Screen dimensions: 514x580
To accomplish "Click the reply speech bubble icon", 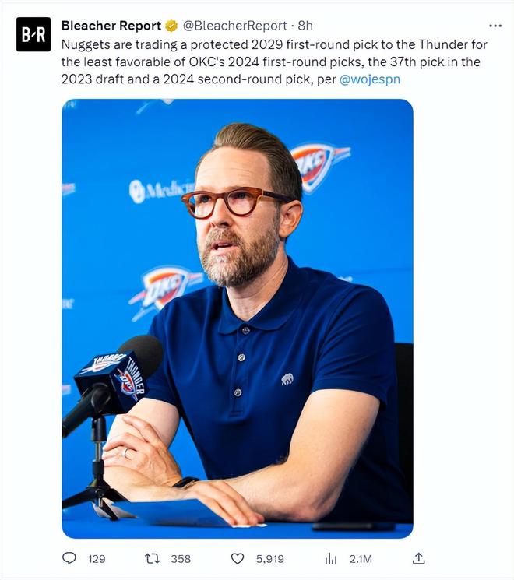I will coord(69,558).
